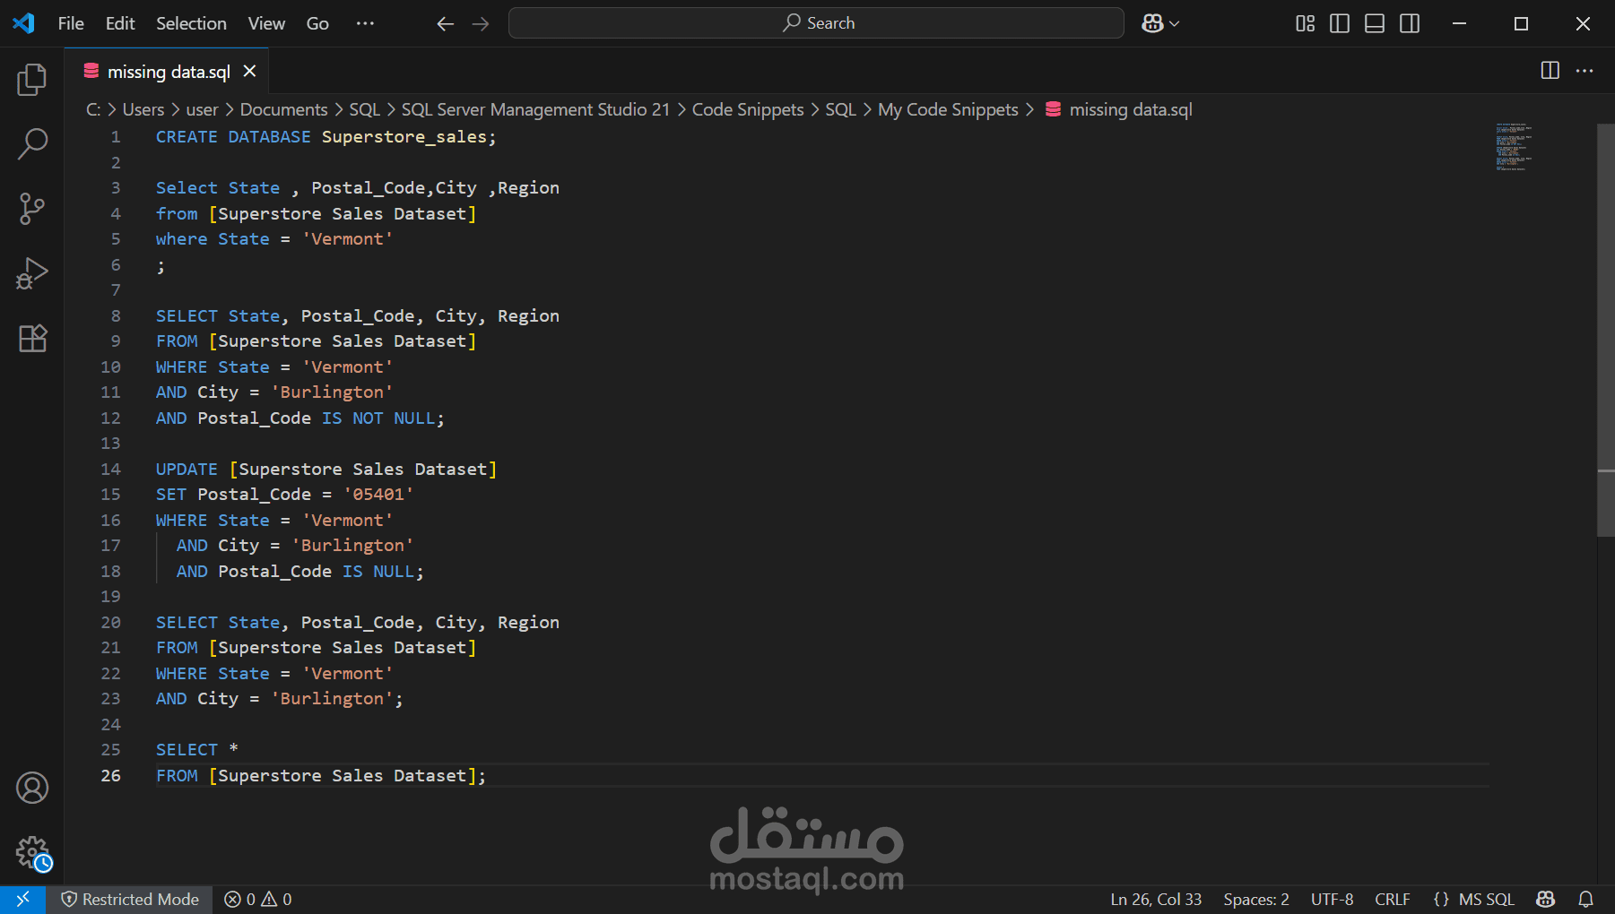This screenshot has width=1615, height=914.
Task: Open the Selection menu
Action: (x=191, y=23)
